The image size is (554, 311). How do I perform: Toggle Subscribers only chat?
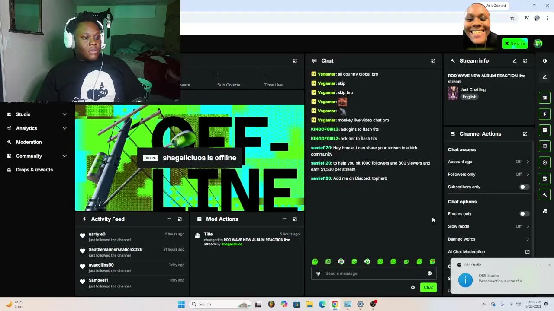point(524,187)
